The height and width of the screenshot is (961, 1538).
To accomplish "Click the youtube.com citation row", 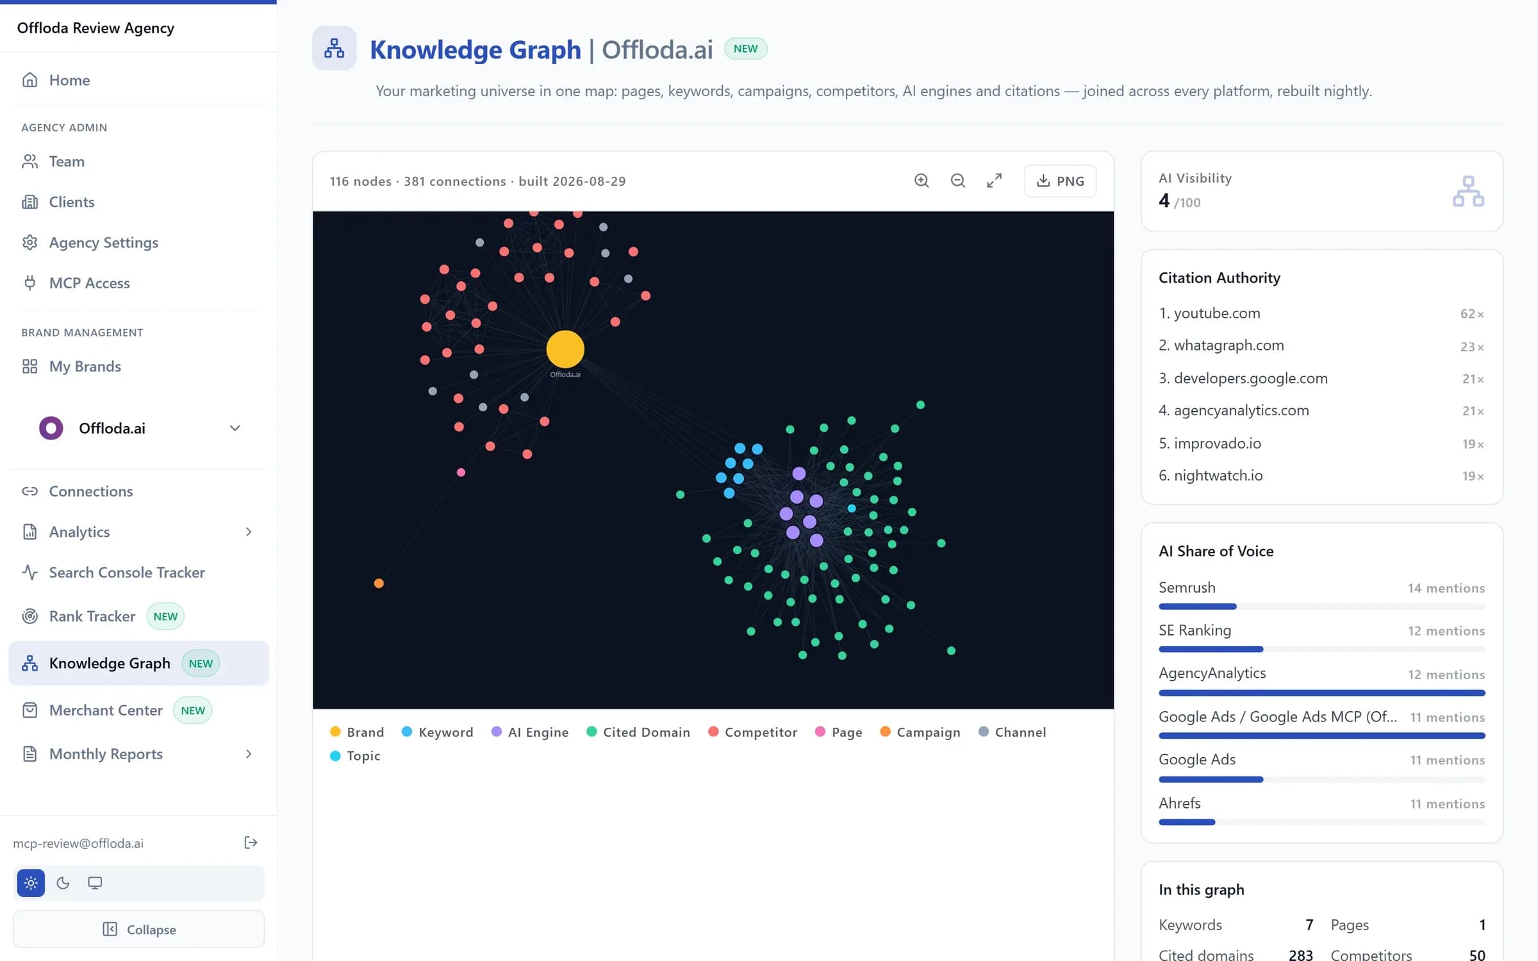I will click(x=1321, y=313).
